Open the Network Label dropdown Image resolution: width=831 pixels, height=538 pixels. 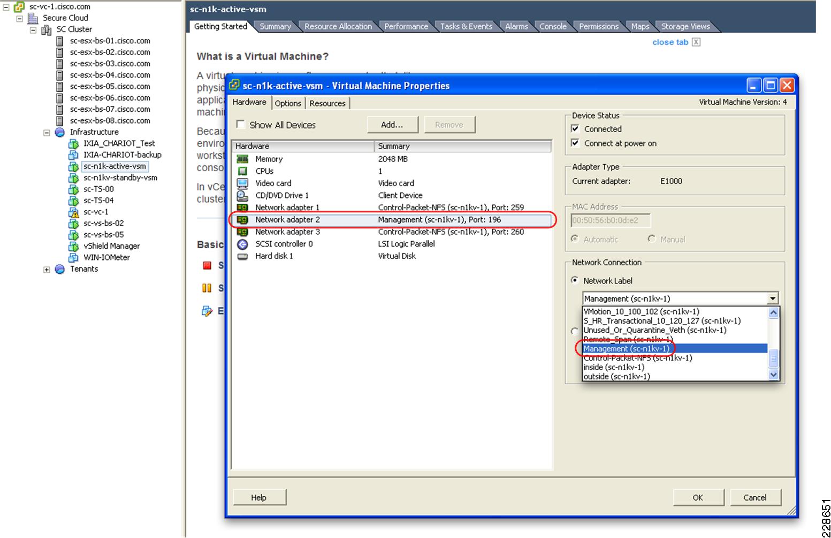(772, 298)
